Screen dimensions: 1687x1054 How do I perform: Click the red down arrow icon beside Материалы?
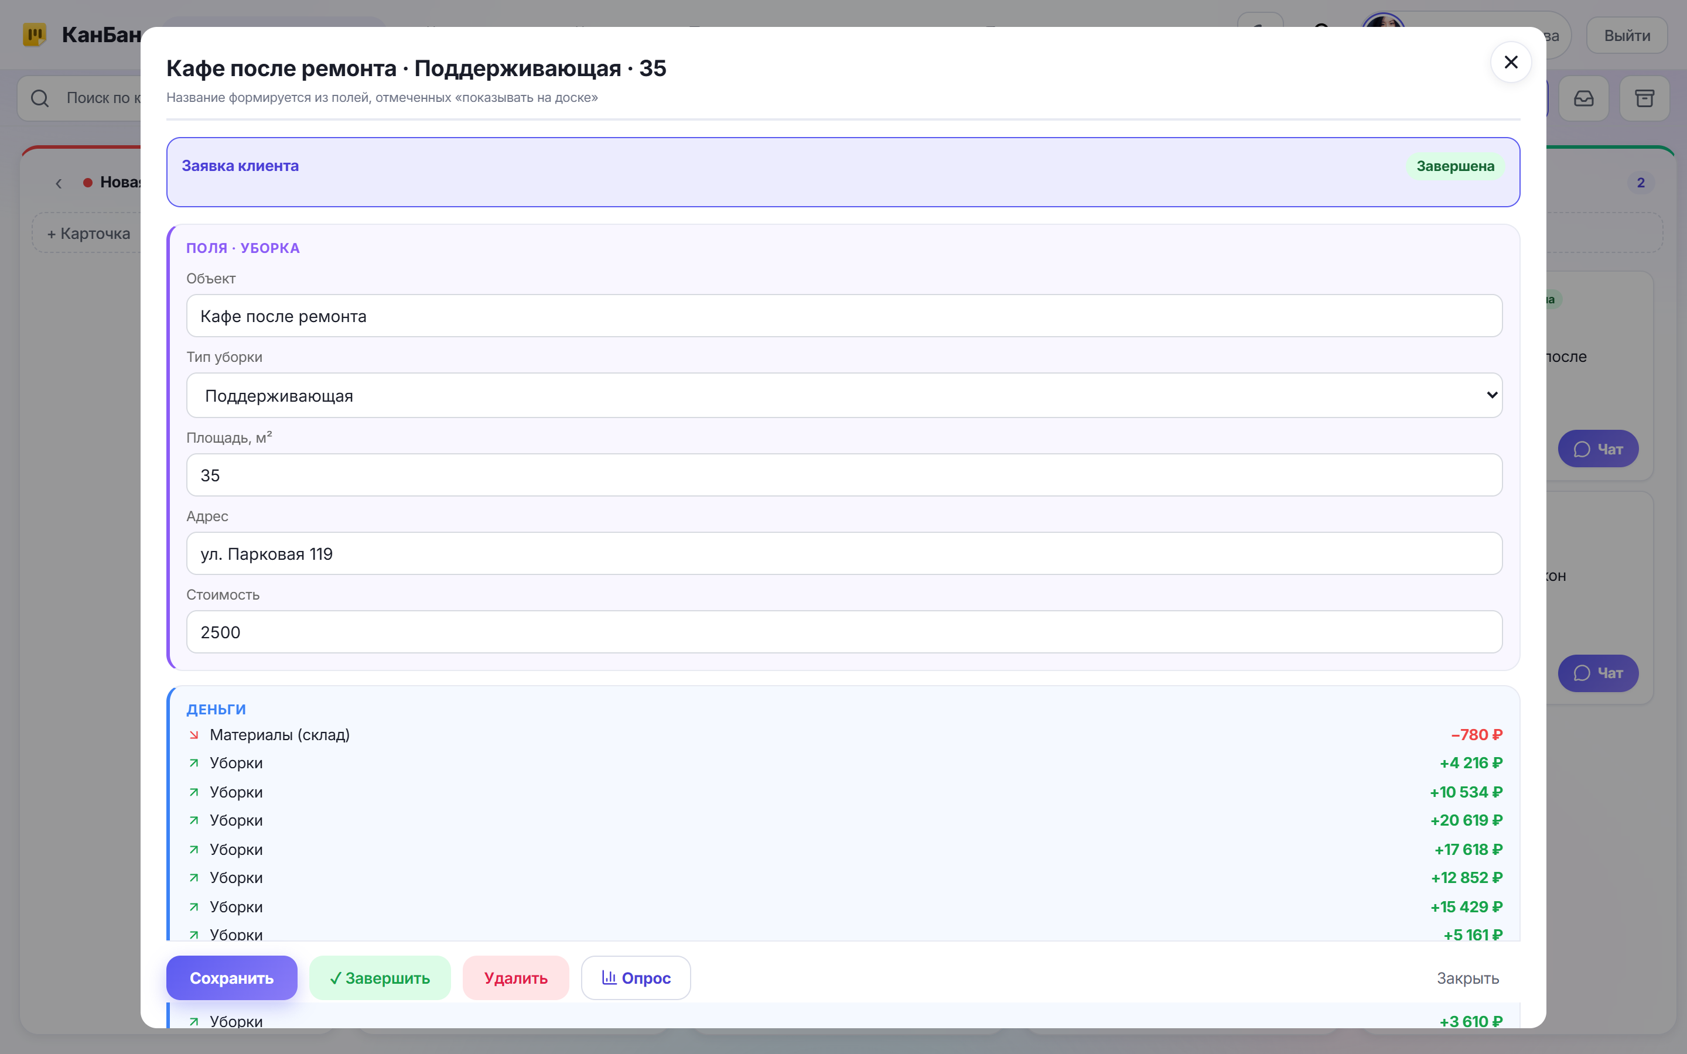[x=194, y=735]
